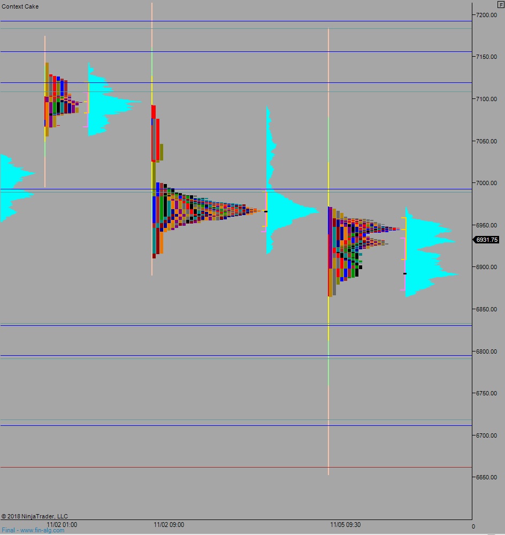Click the 7100.00 price axis label
505x535 pixels.
pyautogui.click(x=486, y=99)
